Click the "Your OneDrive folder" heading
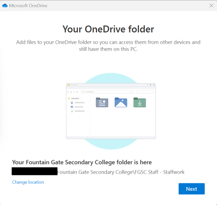This screenshot has height=205, width=217. coord(108,29)
